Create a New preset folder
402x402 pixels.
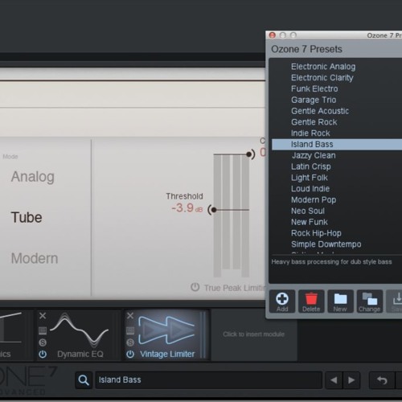pos(340,301)
